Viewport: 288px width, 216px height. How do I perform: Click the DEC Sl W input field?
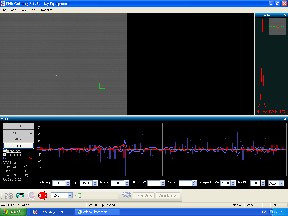click(x=154, y=183)
